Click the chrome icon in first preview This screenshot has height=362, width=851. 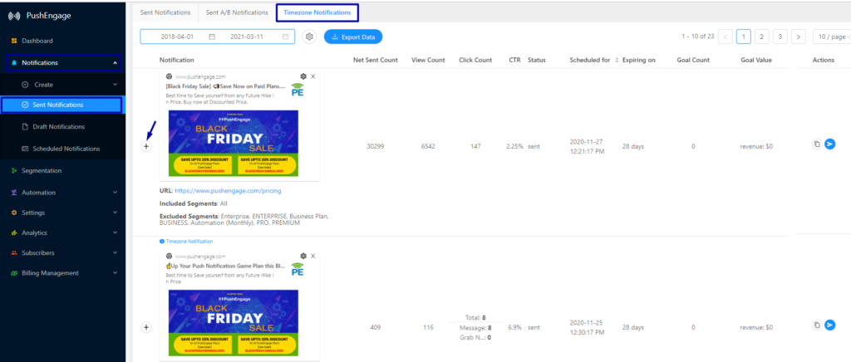pyautogui.click(x=169, y=76)
